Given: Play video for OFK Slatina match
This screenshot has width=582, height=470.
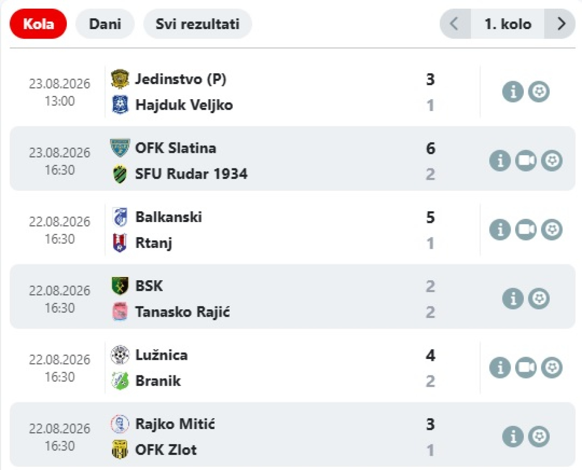Looking at the screenshot, I should (x=526, y=161).
